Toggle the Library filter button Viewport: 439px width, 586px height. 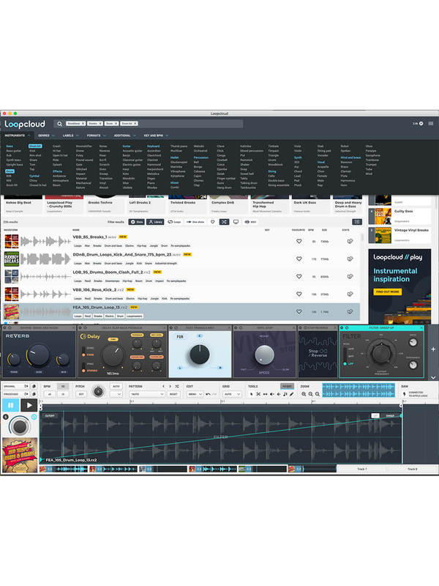156,221
